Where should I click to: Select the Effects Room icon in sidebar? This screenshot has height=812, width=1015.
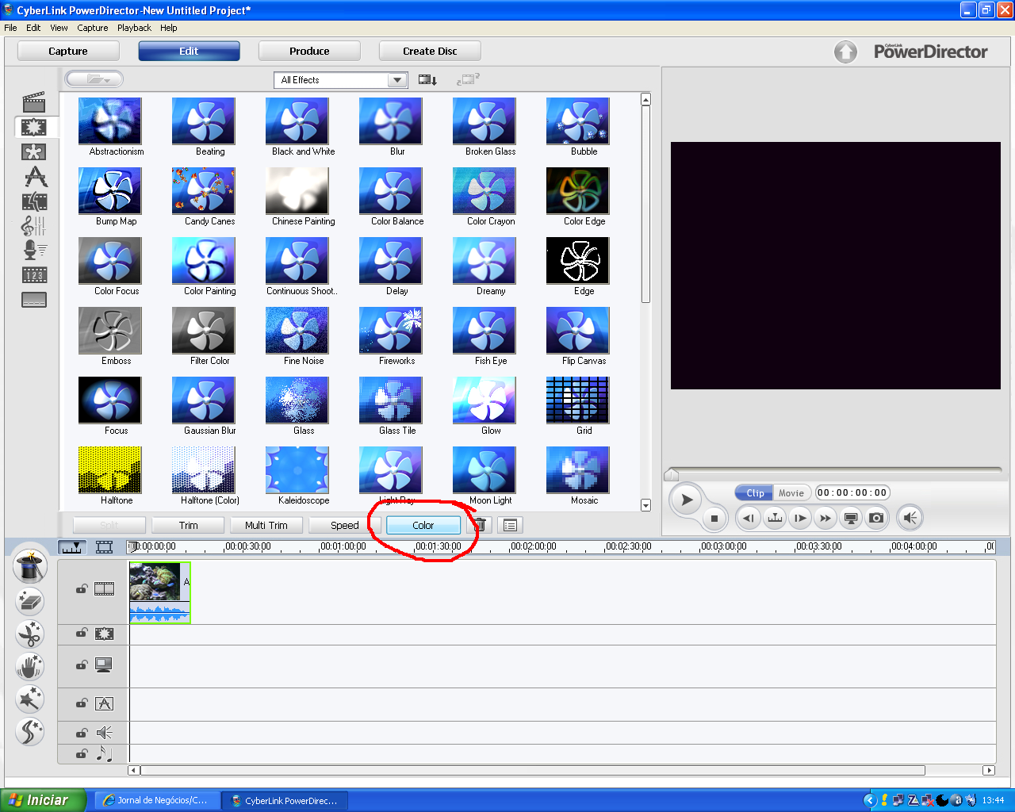[x=34, y=127]
